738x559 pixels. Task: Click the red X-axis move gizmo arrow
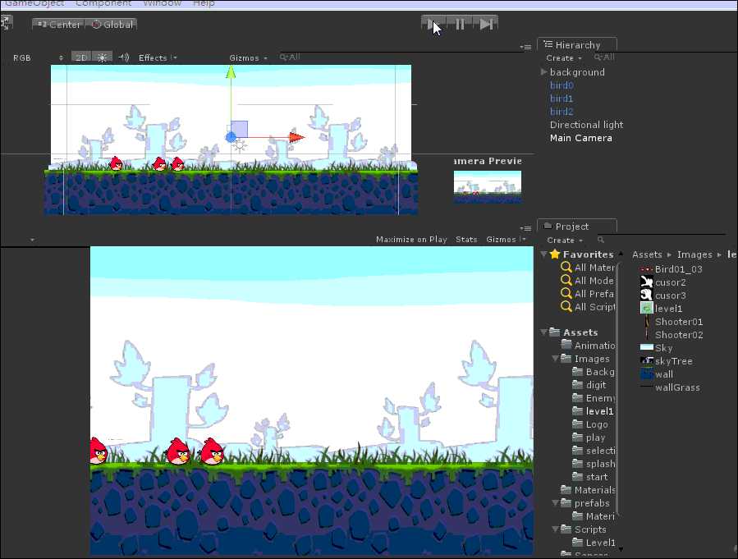click(296, 137)
